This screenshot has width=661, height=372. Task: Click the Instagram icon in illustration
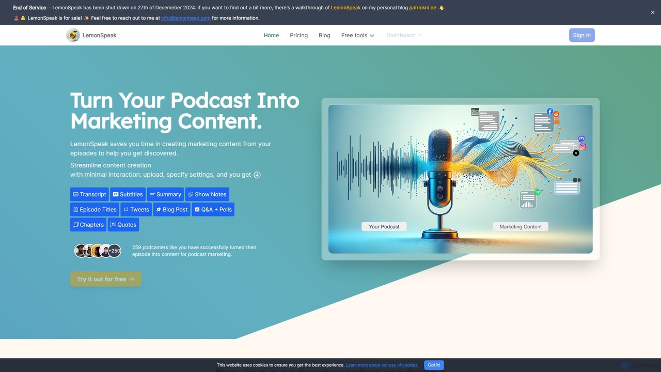(583, 147)
